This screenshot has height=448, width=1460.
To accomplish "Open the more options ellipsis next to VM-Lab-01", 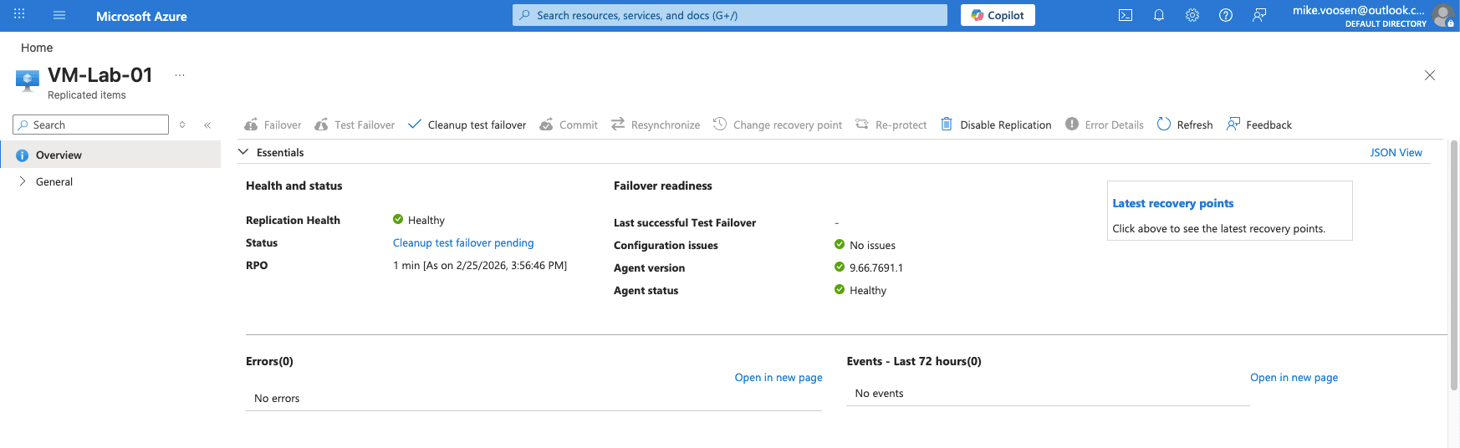I will (x=180, y=75).
